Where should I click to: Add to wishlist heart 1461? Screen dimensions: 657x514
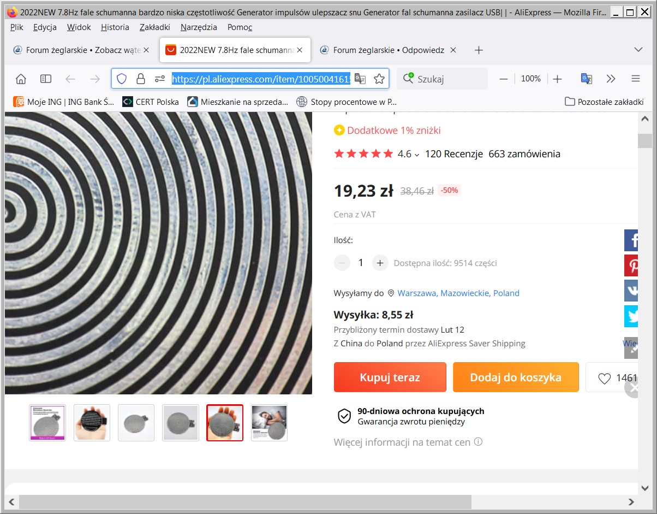point(612,377)
